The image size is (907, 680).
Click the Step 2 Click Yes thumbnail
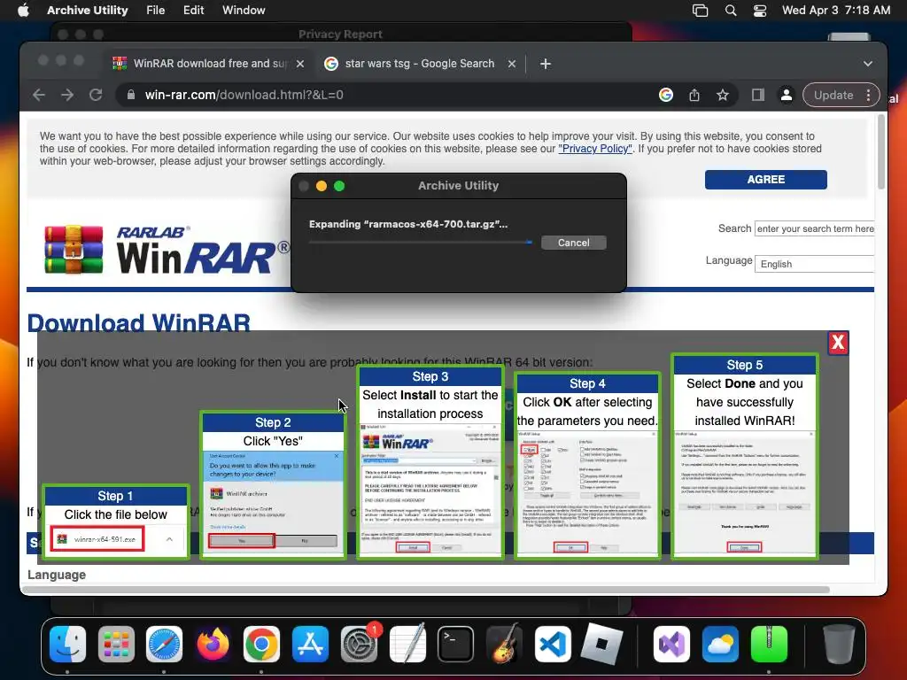tap(273, 484)
